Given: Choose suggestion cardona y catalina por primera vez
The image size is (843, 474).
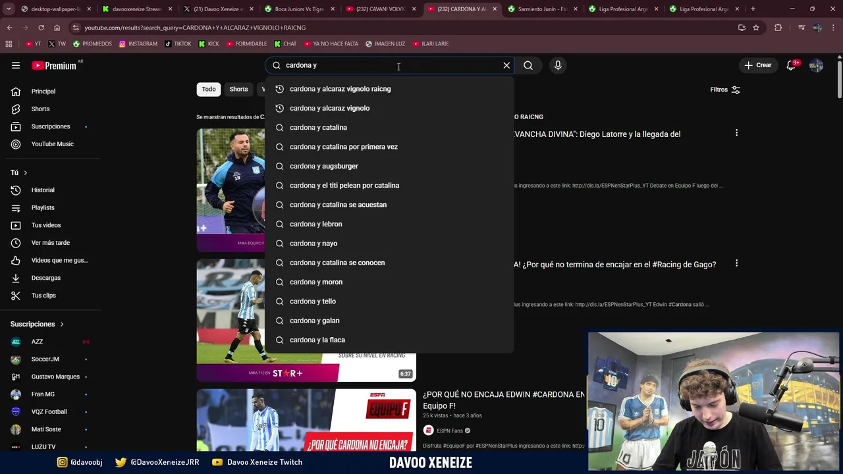Looking at the screenshot, I should point(389,147).
